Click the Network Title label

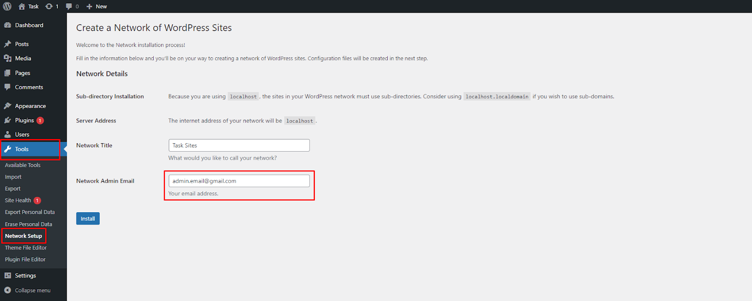tap(94, 146)
